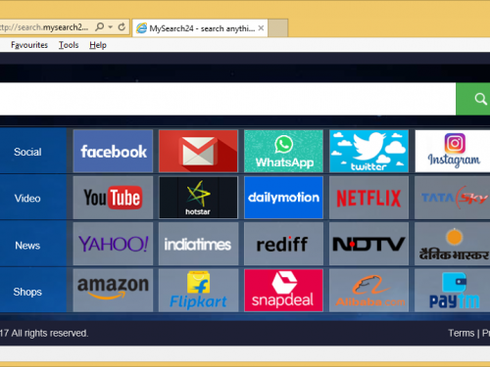Open the NDTV tile

click(x=368, y=244)
